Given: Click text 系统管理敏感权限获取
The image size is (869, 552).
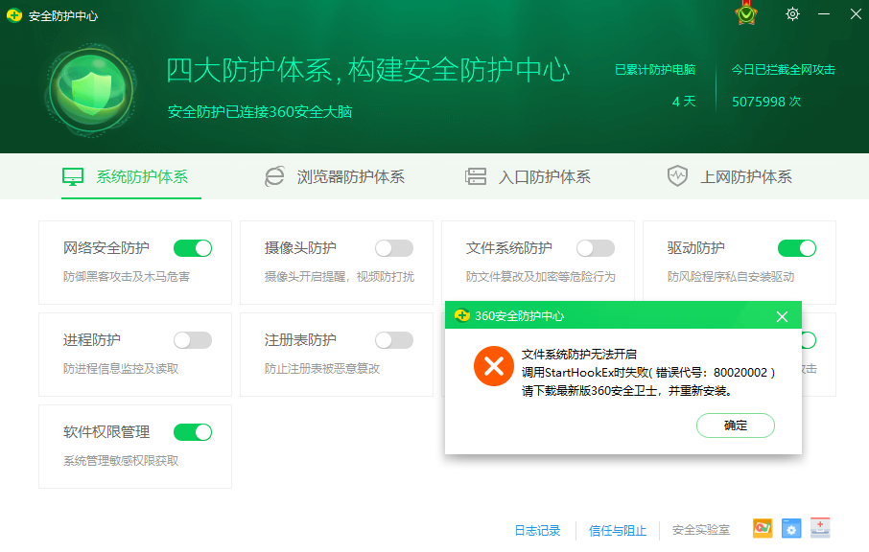Looking at the screenshot, I should 121,461.
